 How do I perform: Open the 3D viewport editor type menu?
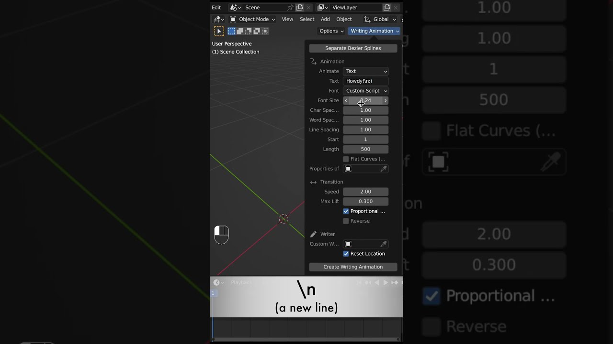click(219, 19)
